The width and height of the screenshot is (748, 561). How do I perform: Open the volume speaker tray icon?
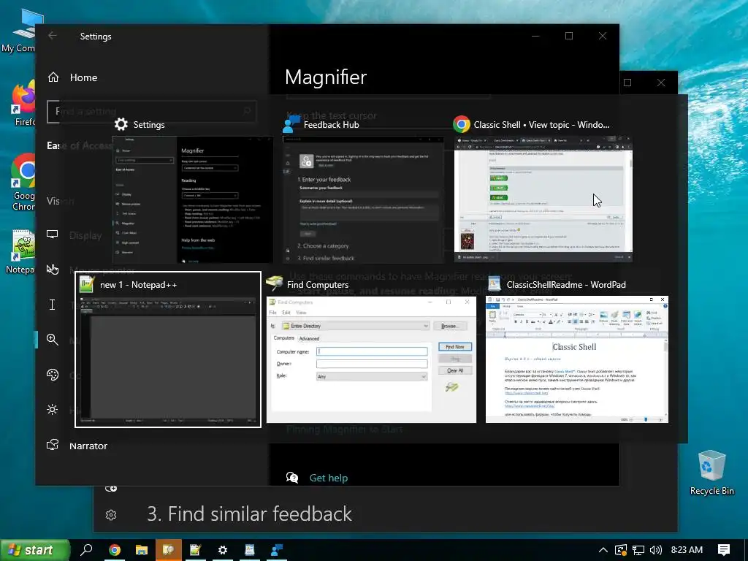pyautogui.click(x=656, y=550)
